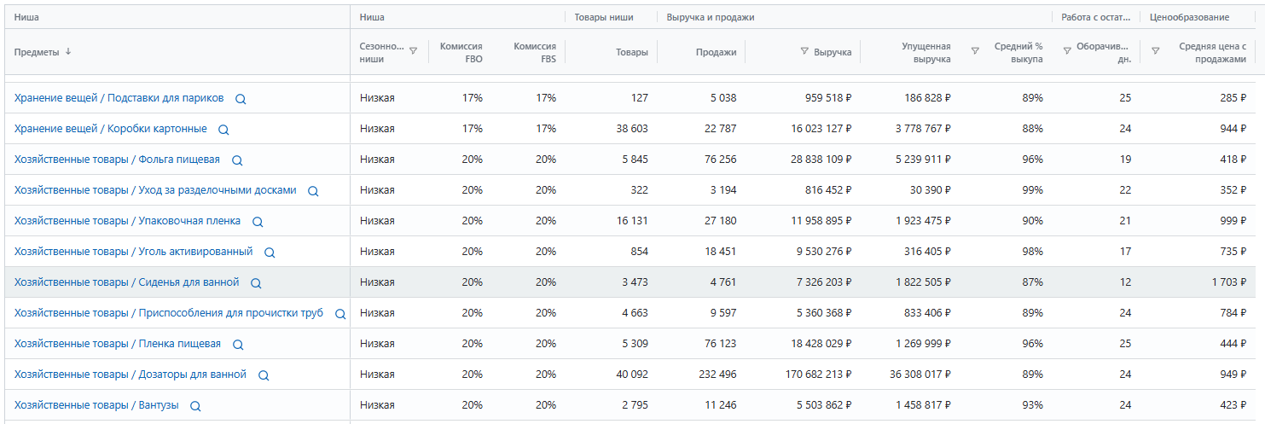
Task: Open filter on Оборачиваемость column
Action: point(1066,51)
